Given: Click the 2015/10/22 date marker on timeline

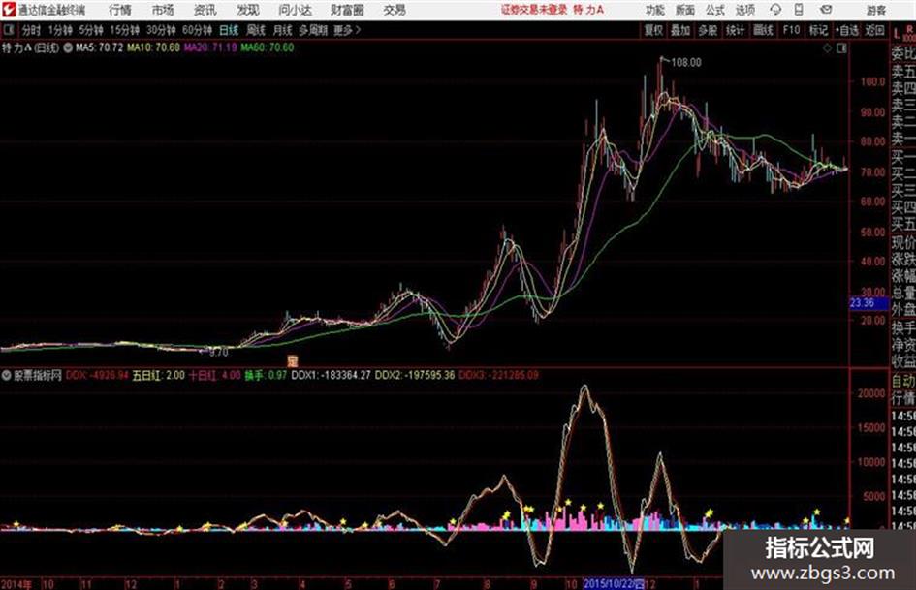Looking at the screenshot, I should (x=613, y=583).
